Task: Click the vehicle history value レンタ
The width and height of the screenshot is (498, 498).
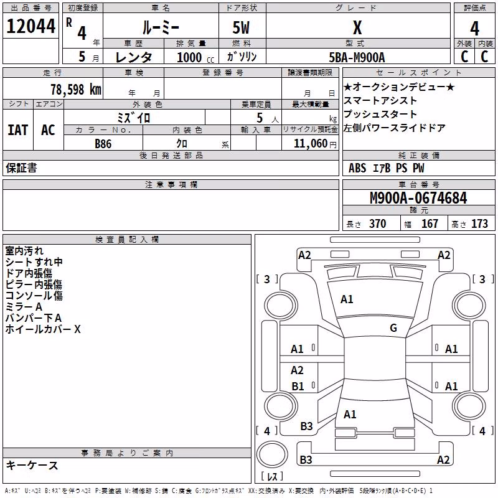Action: [x=134, y=57]
